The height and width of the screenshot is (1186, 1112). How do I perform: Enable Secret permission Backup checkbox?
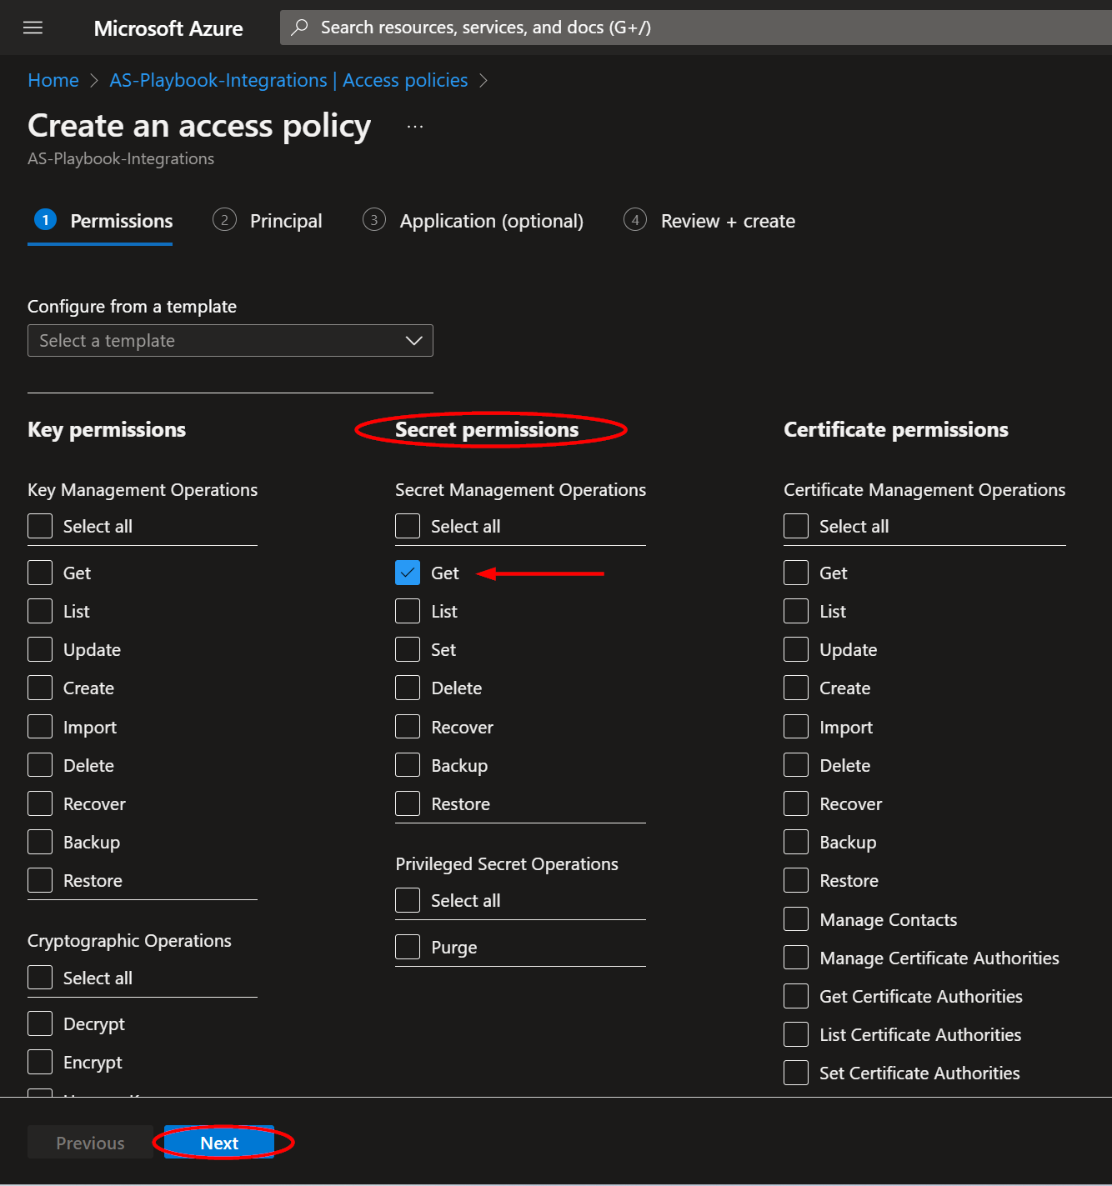tap(408, 765)
